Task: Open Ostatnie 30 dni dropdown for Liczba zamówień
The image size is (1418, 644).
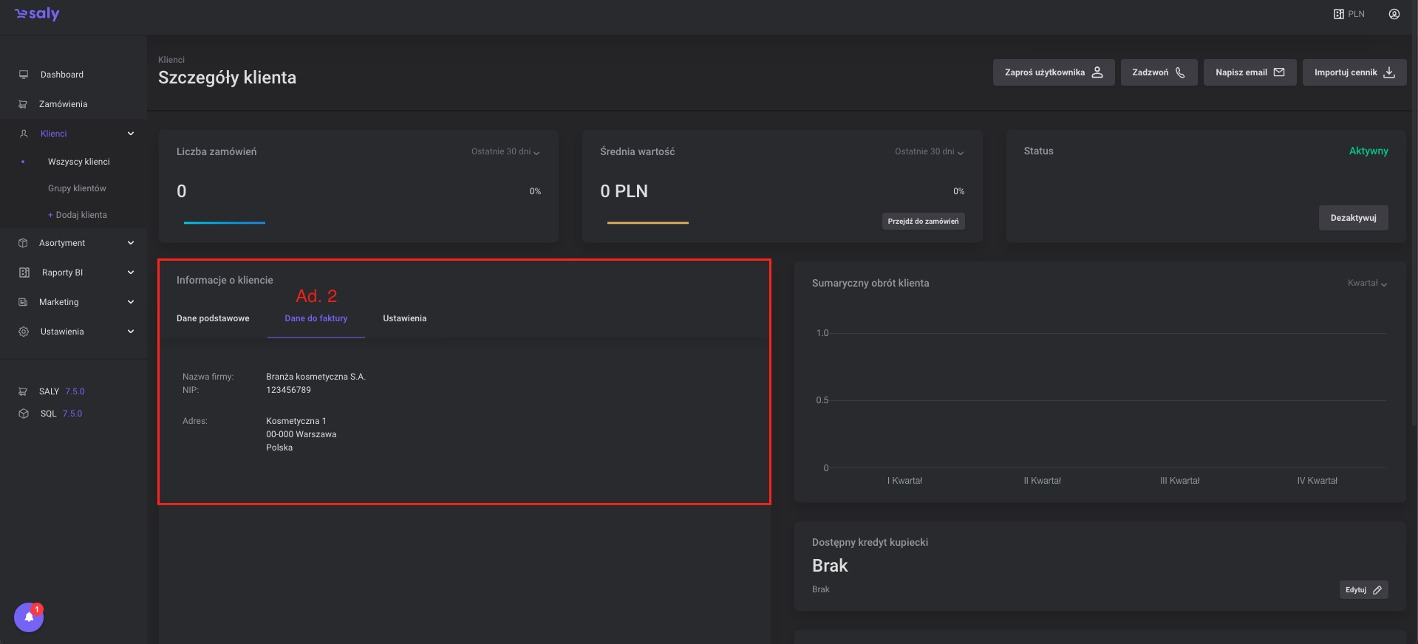Action: (505, 152)
